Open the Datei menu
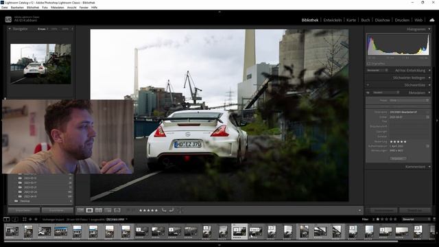The height and width of the screenshot is (247, 439). (x=5, y=8)
